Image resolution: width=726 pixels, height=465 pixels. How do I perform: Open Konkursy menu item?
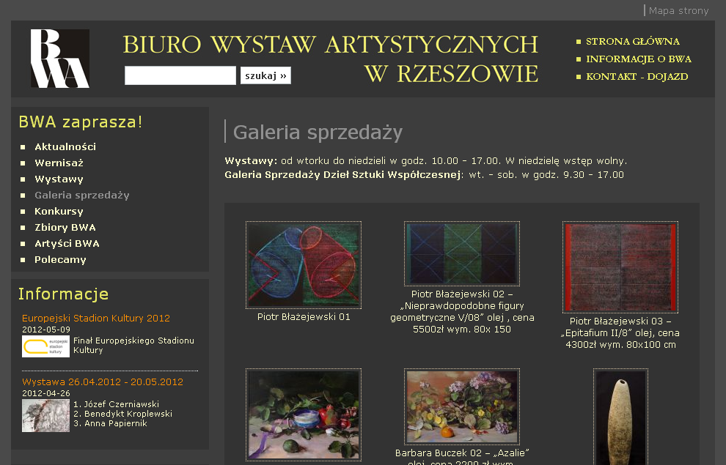pyautogui.click(x=59, y=211)
